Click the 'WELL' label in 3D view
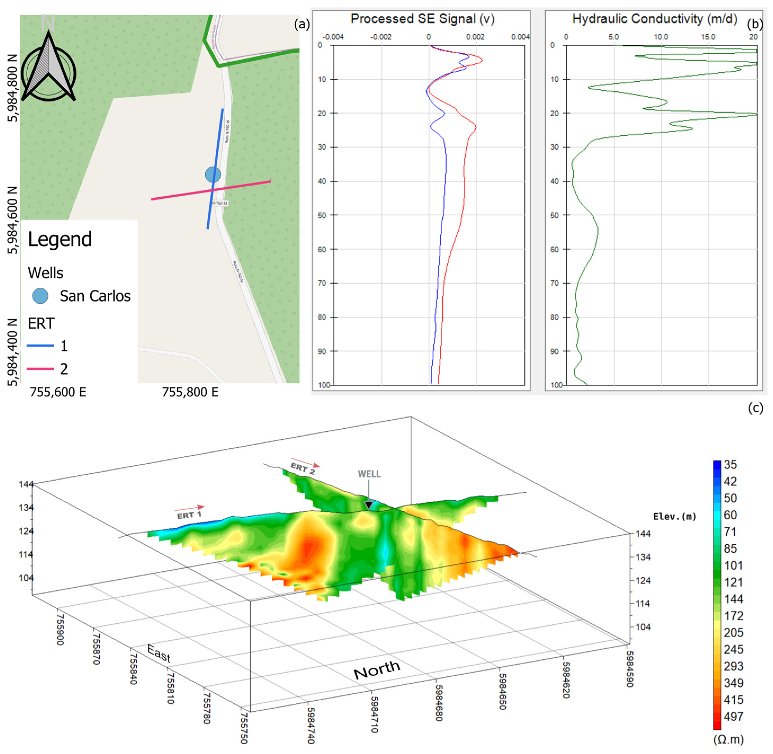The image size is (773, 754). [369, 474]
